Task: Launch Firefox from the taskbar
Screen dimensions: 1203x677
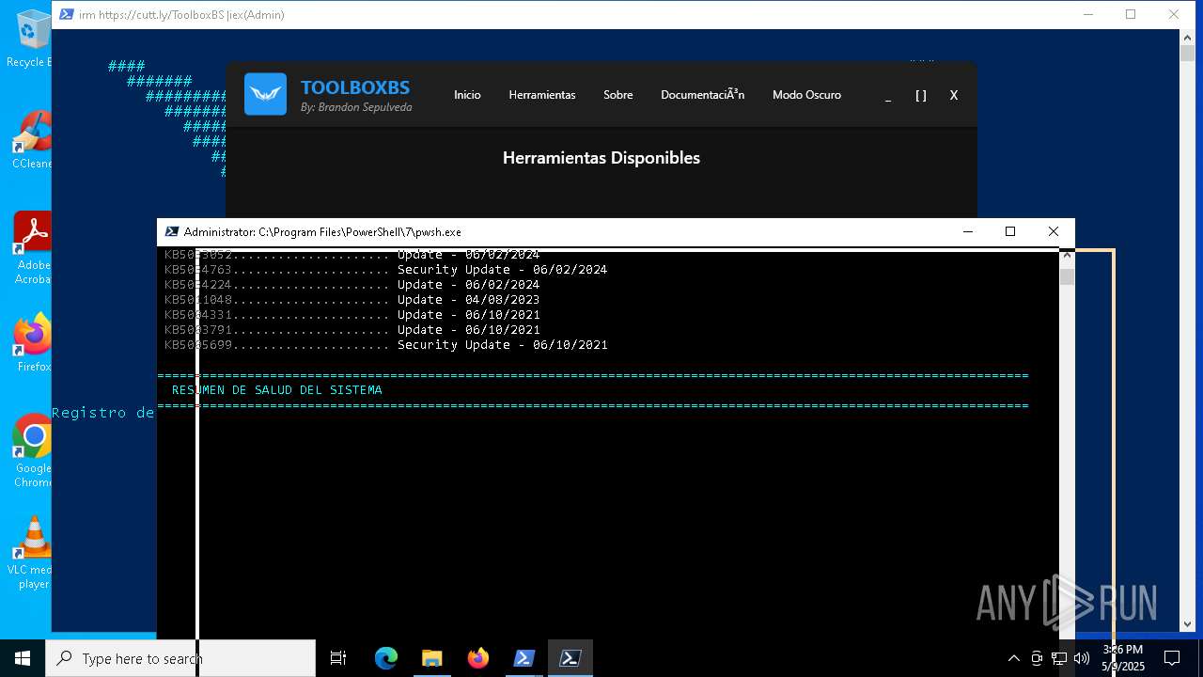Action: 477,658
